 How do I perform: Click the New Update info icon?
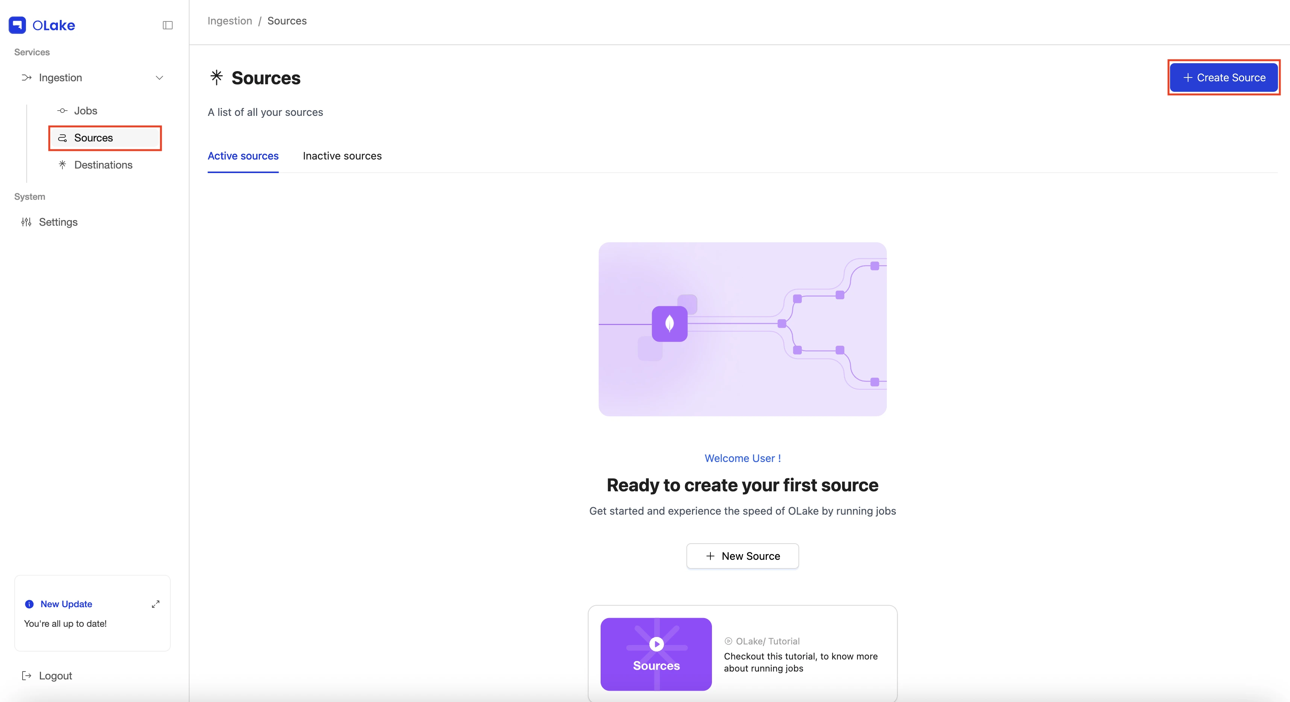pyautogui.click(x=29, y=604)
